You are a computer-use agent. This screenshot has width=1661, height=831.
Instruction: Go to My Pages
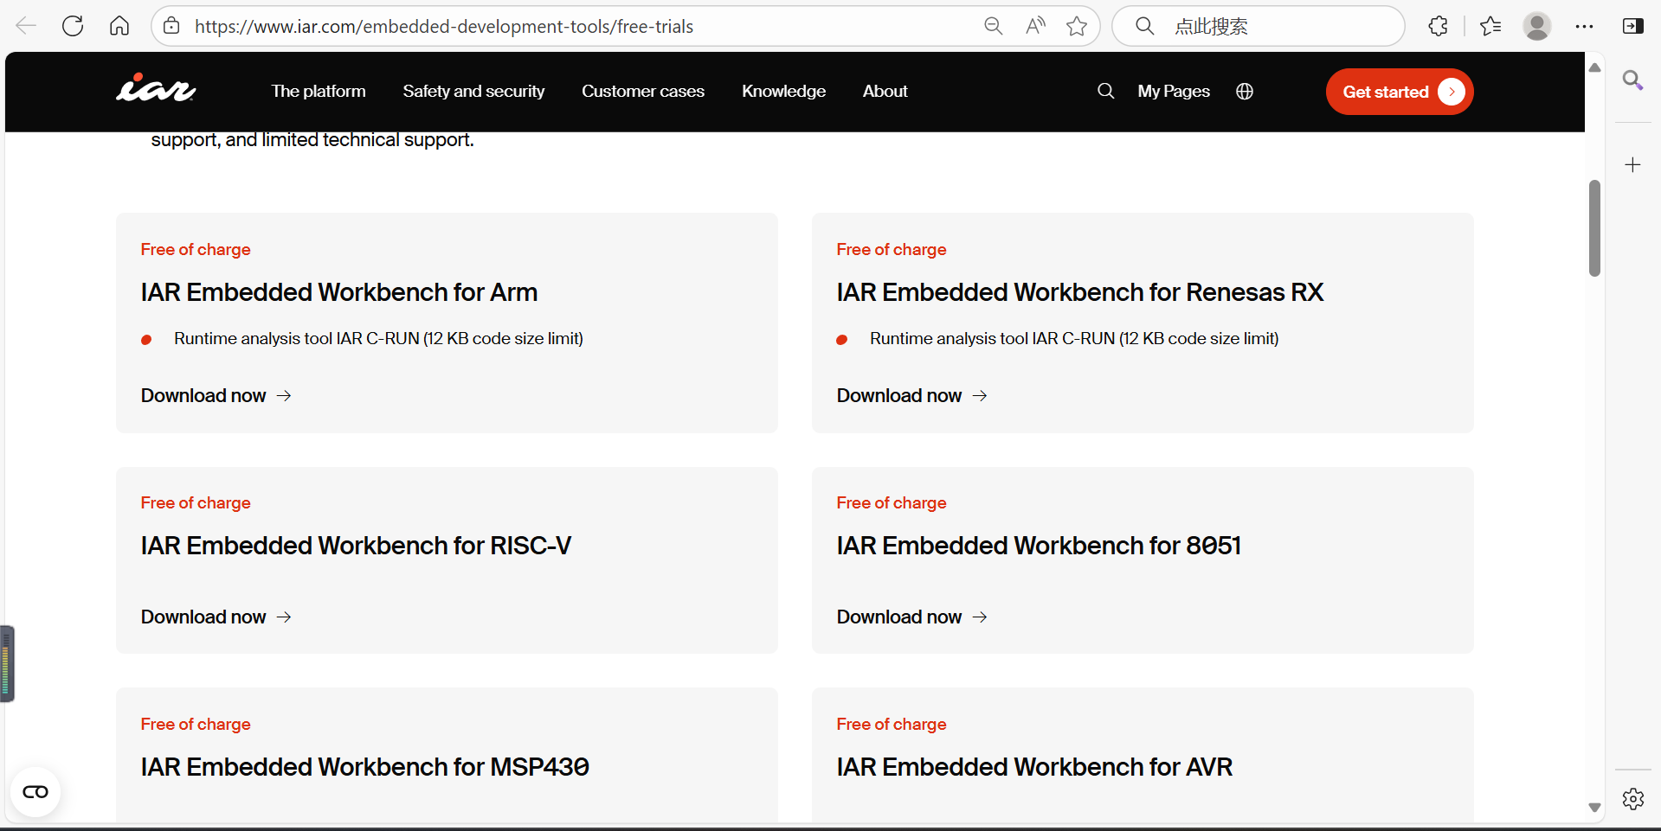click(x=1174, y=91)
